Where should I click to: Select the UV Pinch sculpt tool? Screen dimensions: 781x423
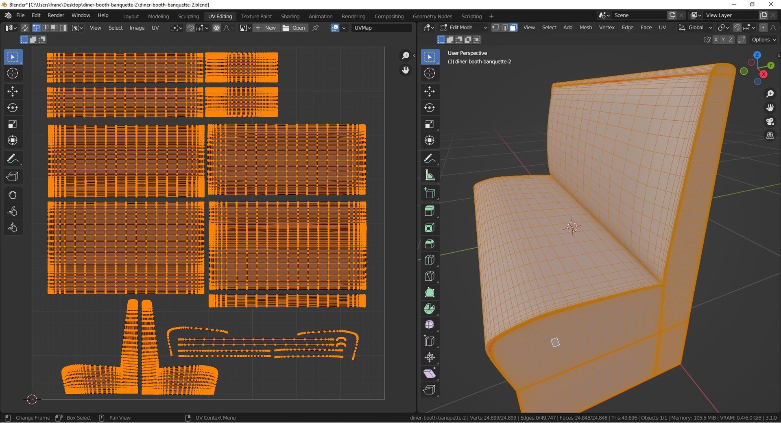13,228
